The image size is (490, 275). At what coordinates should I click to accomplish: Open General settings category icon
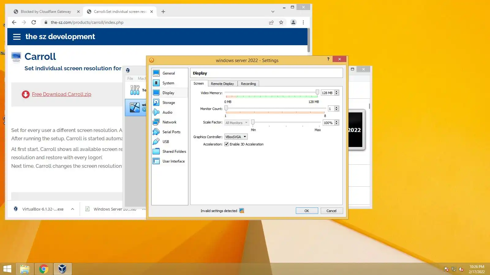coord(156,73)
